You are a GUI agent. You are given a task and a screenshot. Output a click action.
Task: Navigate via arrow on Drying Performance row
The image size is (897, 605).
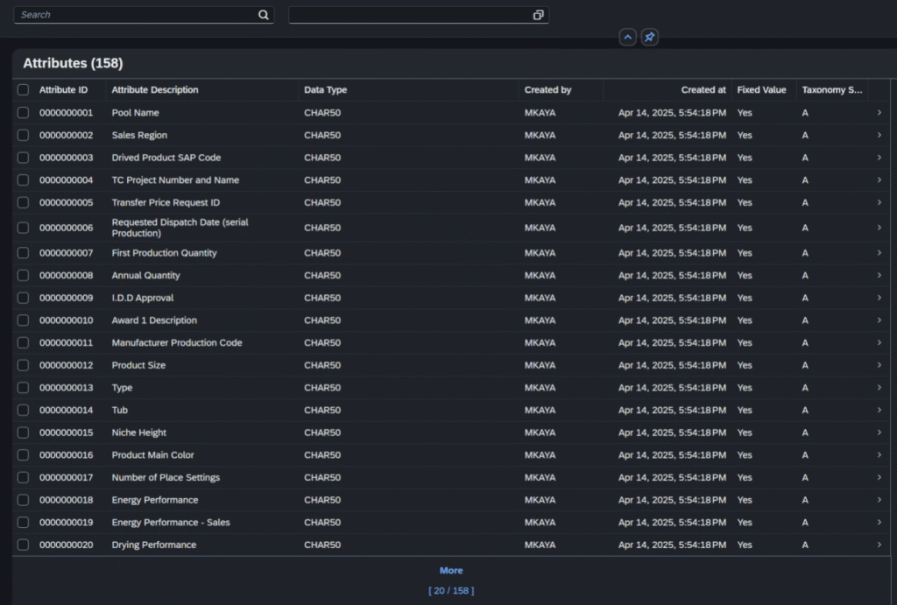point(879,545)
